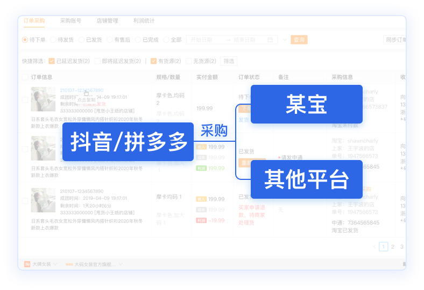Select the 已完成 radio option
This screenshot has width=424, height=290.
click(138, 40)
